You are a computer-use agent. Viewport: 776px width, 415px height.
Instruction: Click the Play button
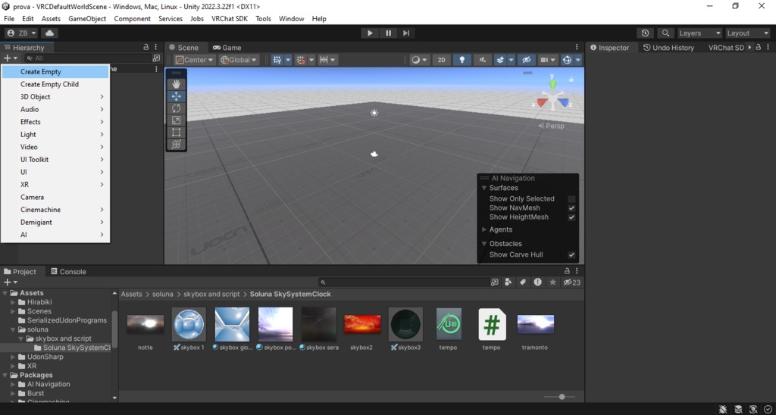370,33
